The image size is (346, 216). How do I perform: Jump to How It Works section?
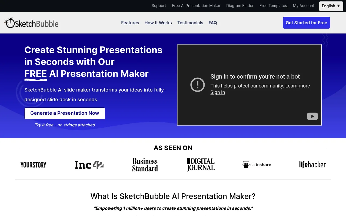tap(158, 23)
